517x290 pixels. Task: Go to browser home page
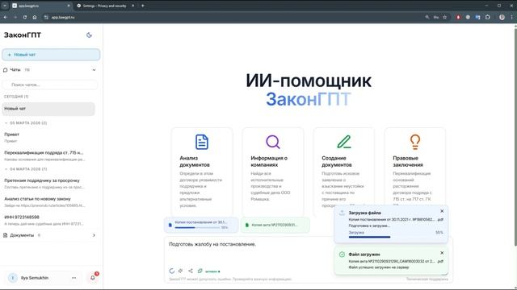(35, 17)
